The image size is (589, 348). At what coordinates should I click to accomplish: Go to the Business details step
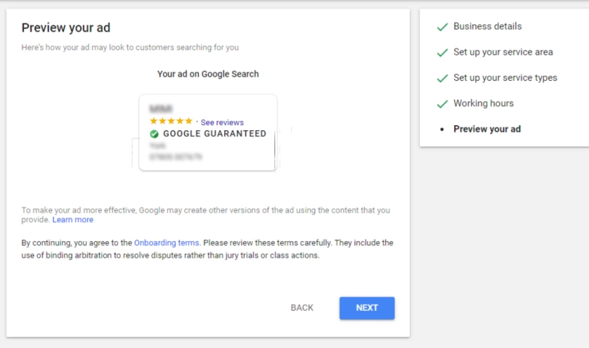click(487, 26)
